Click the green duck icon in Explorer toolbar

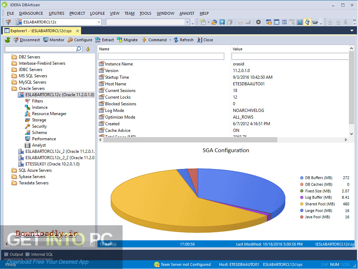[8, 40]
